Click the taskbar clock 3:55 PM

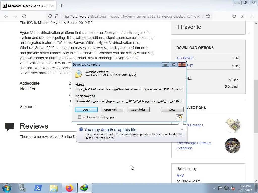(245, 186)
